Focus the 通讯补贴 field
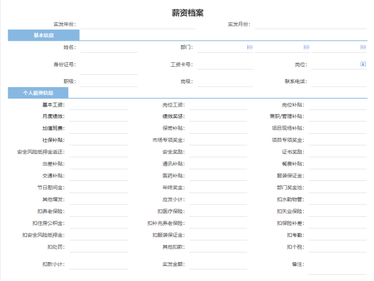Viewport: 374px width, 281px height. pos(218,164)
